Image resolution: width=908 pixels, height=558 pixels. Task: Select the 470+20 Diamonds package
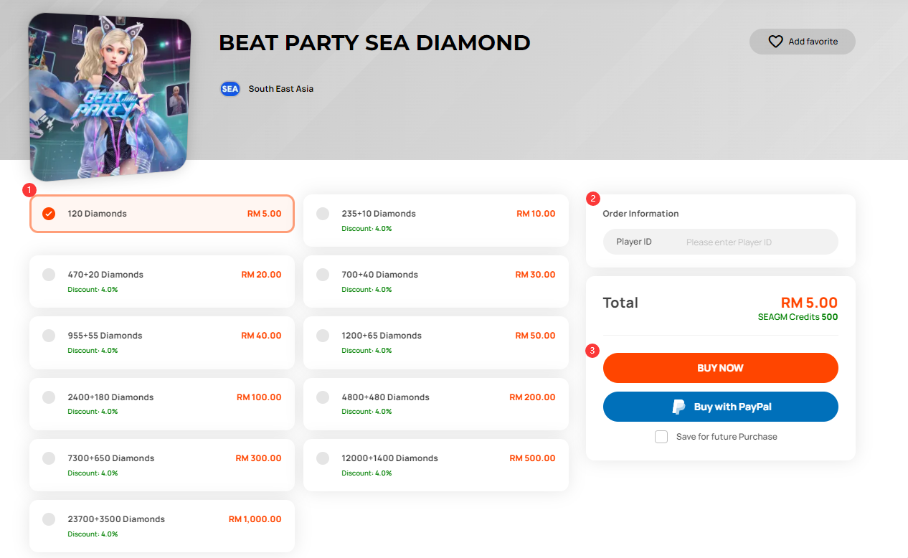(x=49, y=275)
